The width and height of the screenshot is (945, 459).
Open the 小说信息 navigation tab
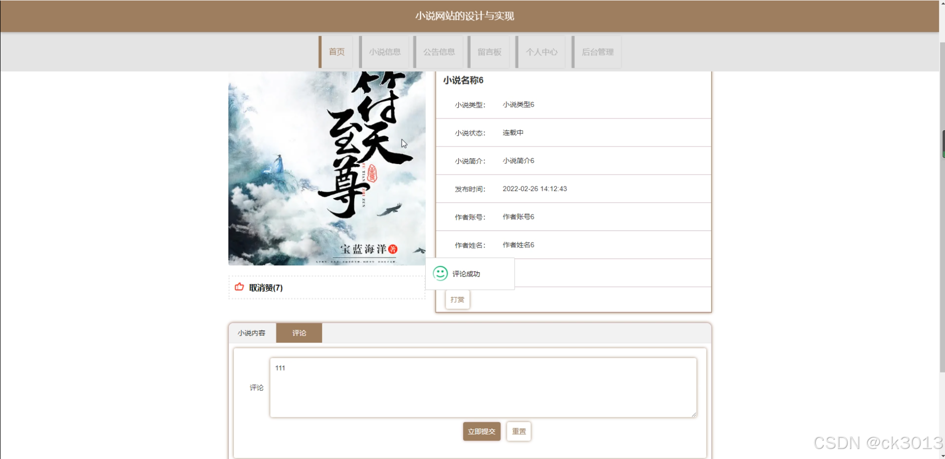click(384, 52)
